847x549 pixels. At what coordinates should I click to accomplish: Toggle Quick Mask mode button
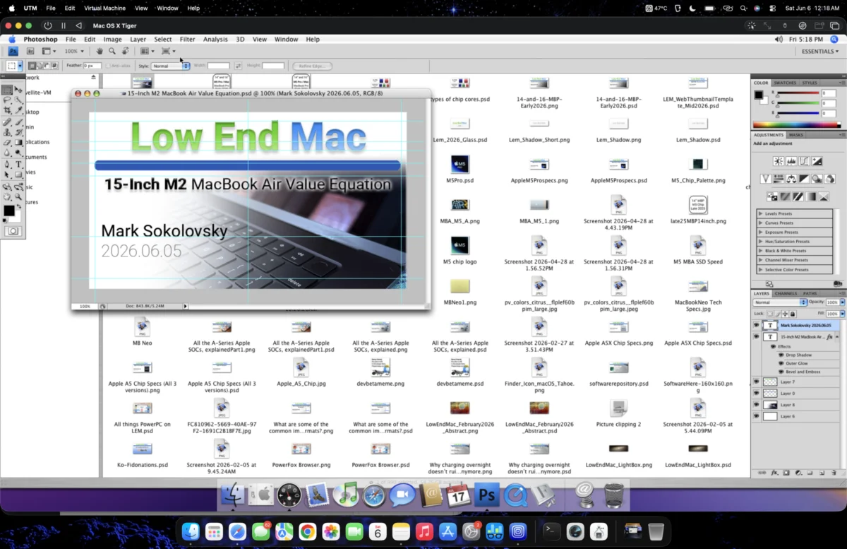[x=13, y=231]
